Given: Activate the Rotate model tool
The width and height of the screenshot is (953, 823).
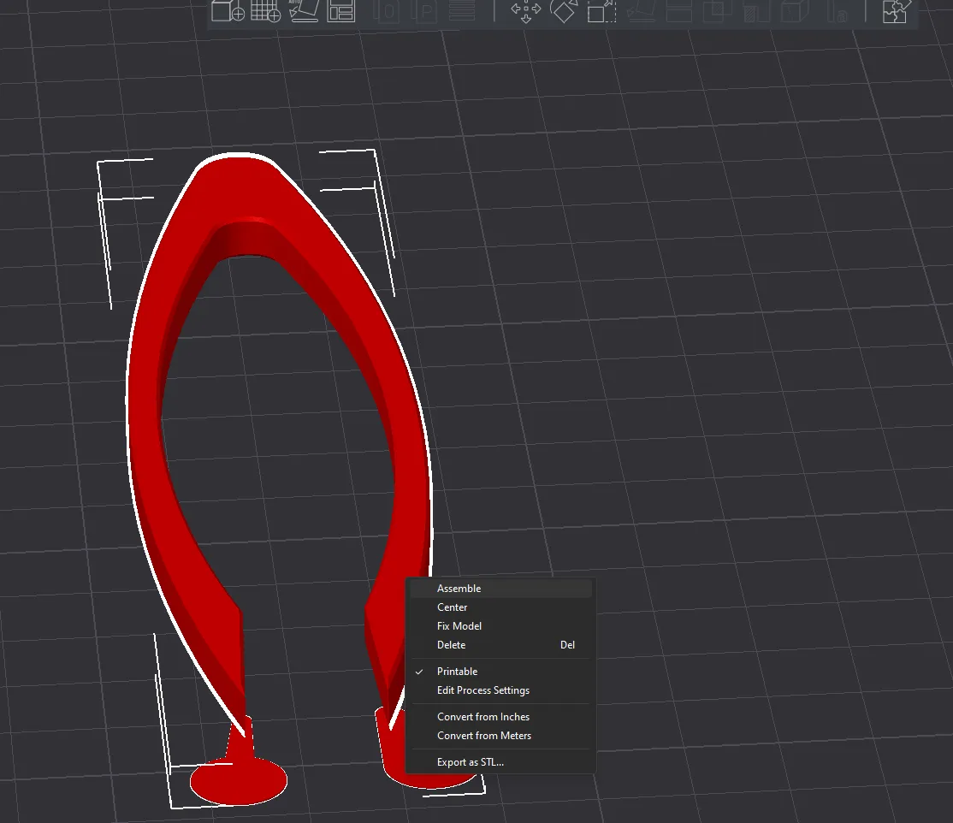Looking at the screenshot, I should (564, 11).
